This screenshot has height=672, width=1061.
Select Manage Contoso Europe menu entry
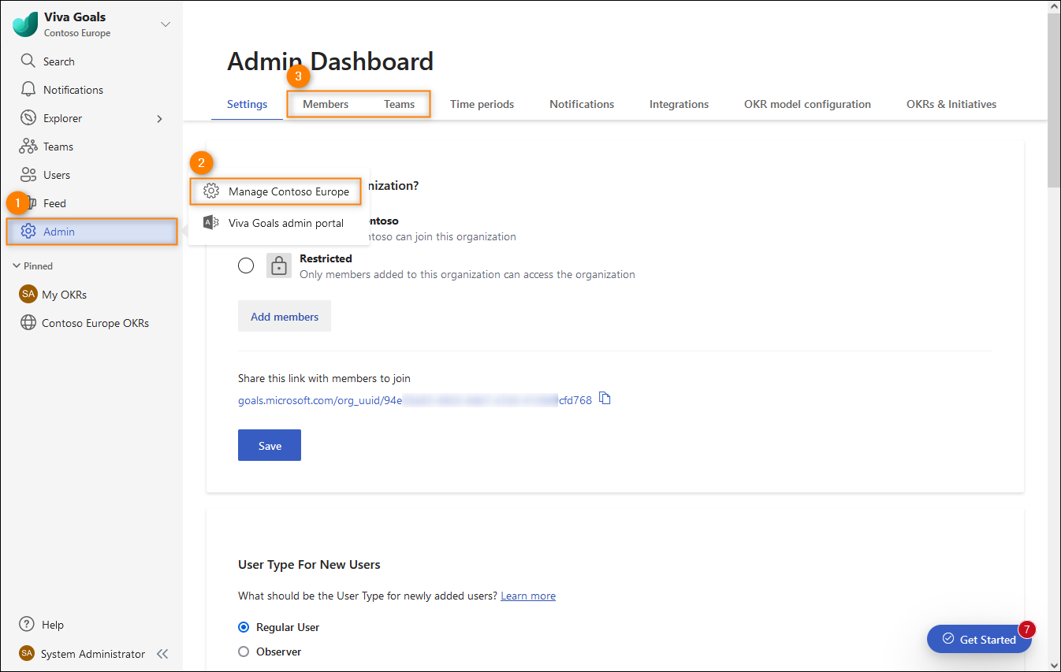pyautogui.click(x=276, y=191)
